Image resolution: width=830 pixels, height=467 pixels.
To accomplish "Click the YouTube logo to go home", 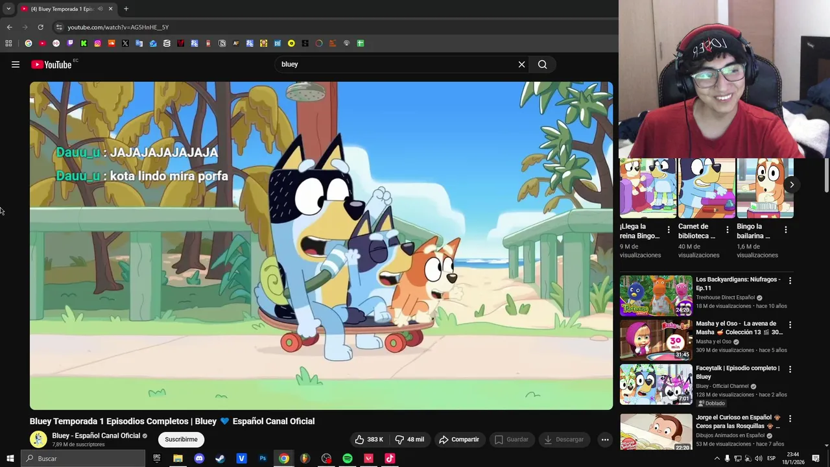I will [x=51, y=64].
